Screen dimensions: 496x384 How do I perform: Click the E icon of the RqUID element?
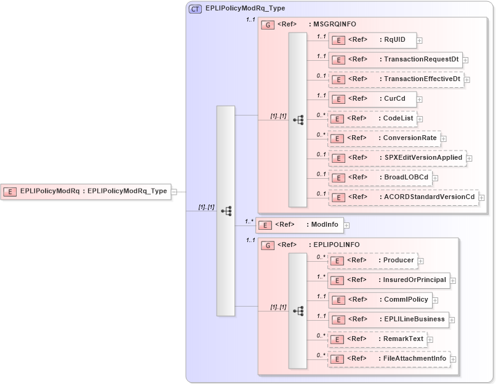338,40
